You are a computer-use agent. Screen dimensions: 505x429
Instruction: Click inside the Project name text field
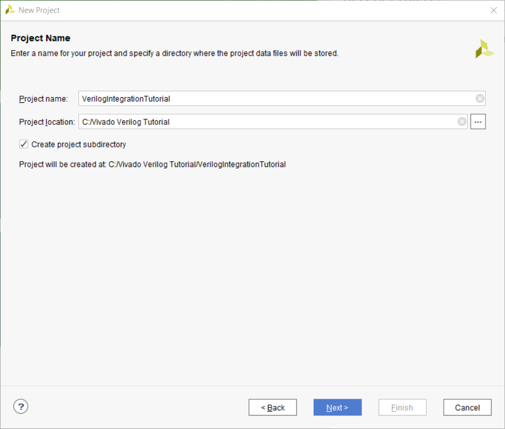pos(273,99)
